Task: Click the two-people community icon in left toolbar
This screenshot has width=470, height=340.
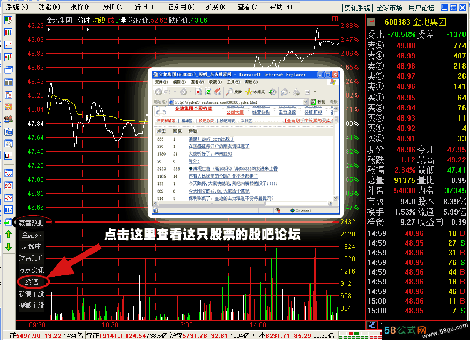Action: tap(8, 119)
